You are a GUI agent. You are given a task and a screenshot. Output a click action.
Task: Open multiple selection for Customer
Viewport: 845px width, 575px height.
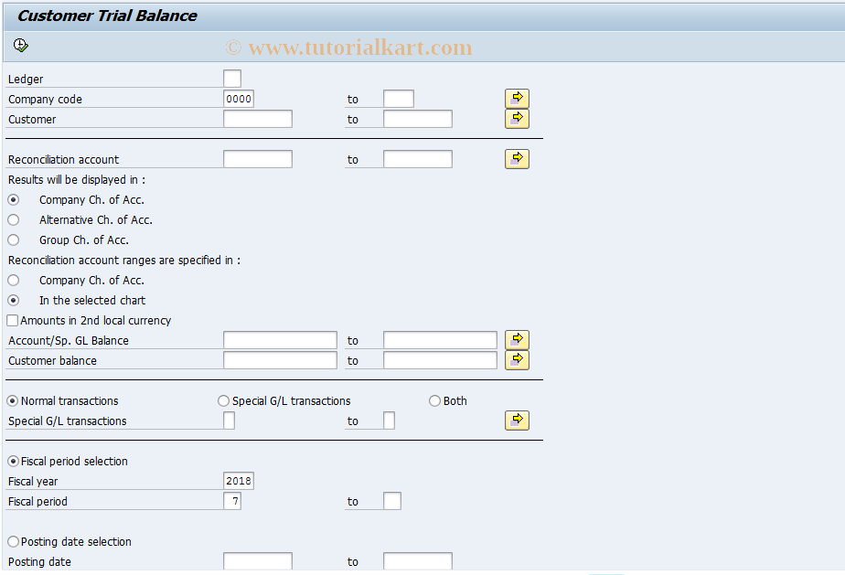point(517,118)
